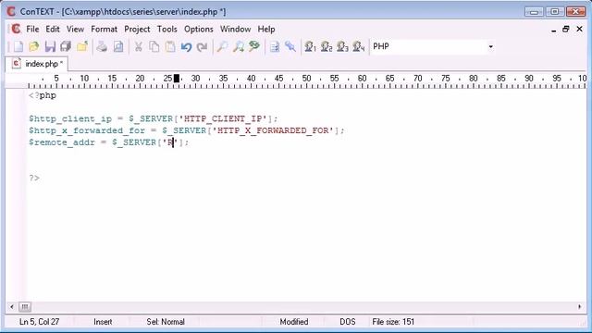Run user command 1 icon
Image resolution: width=592 pixels, height=333 pixels.
tap(311, 46)
